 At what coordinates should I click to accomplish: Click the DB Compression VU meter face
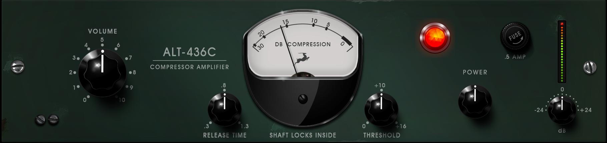(302, 47)
